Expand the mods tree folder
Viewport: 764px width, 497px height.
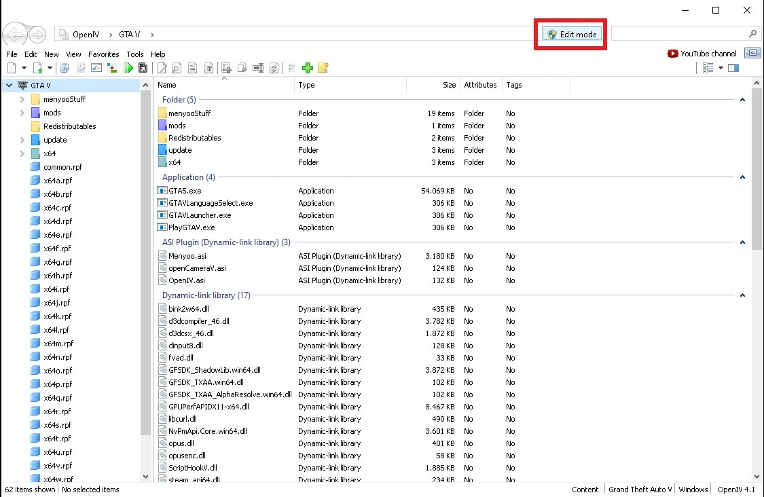click(x=22, y=113)
